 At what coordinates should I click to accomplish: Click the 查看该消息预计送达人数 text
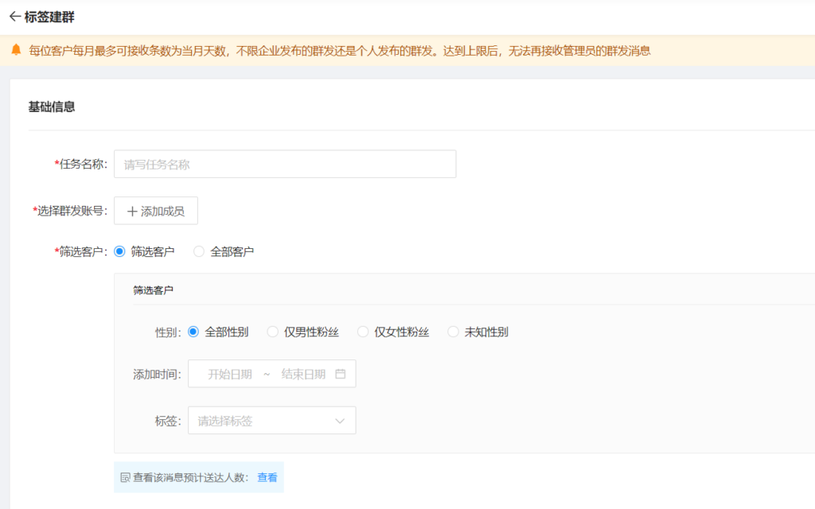pyautogui.click(x=191, y=477)
